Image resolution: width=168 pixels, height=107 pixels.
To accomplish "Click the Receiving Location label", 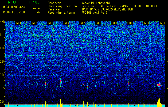I will (62, 6).
